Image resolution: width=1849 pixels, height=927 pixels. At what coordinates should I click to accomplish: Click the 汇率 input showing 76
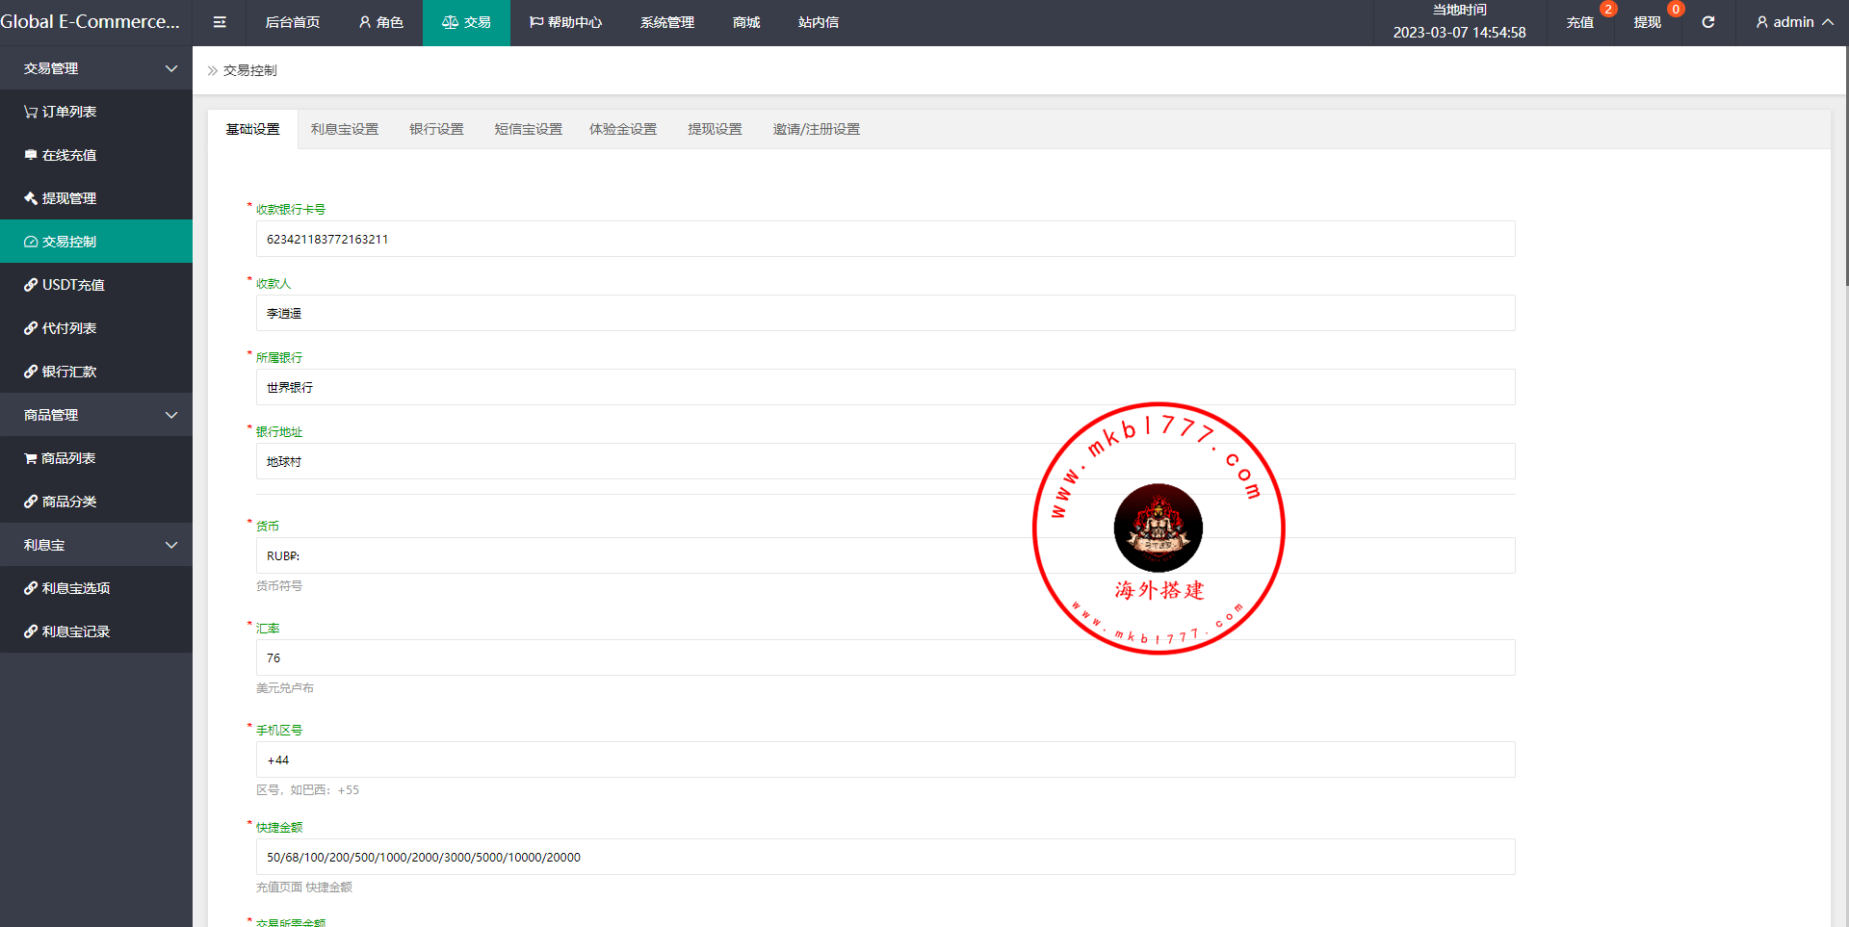click(885, 657)
